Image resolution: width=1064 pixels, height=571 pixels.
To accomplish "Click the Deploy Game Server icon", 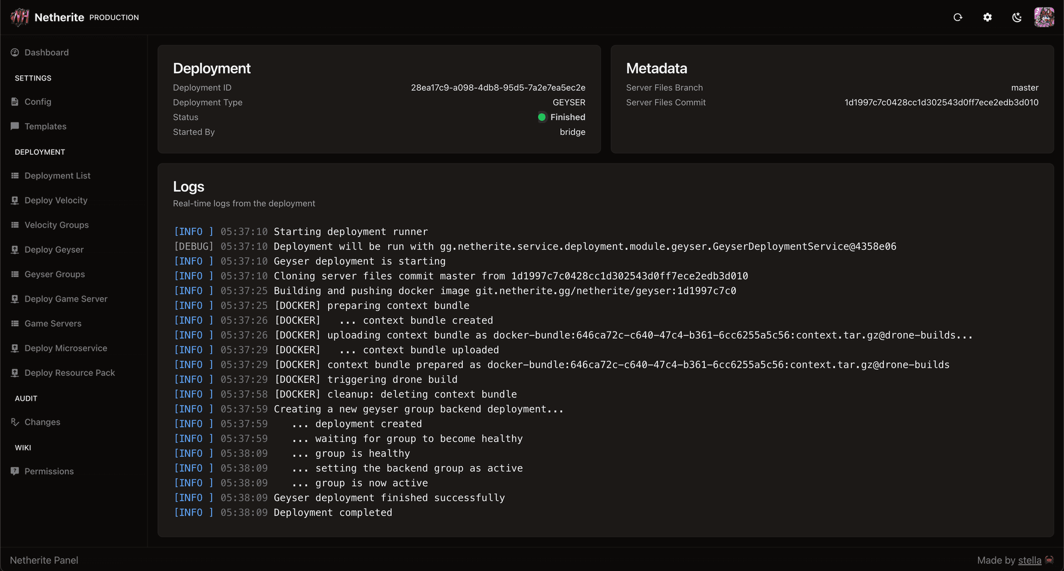I will point(15,299).
